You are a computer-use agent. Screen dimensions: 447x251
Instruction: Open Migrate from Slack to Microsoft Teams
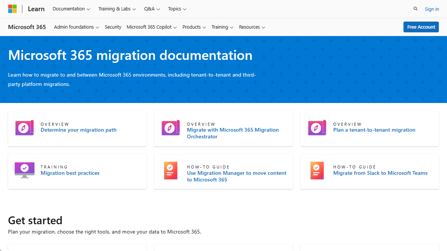[380, 173]
